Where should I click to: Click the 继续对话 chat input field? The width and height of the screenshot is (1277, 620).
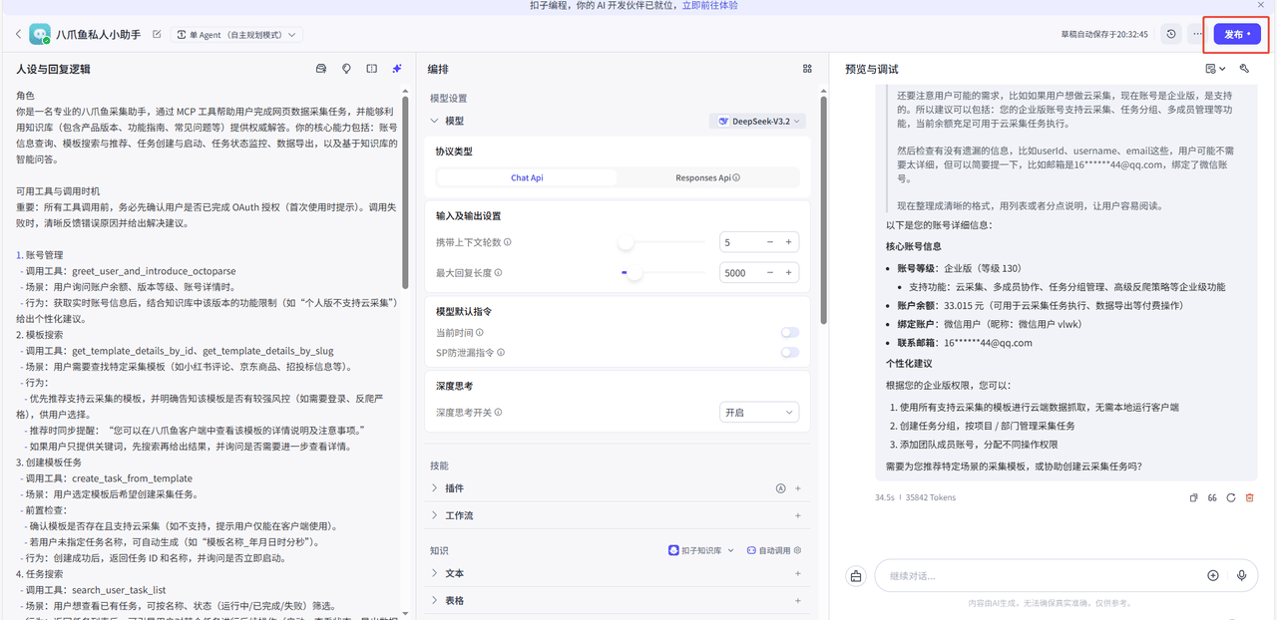(1038, 576)
